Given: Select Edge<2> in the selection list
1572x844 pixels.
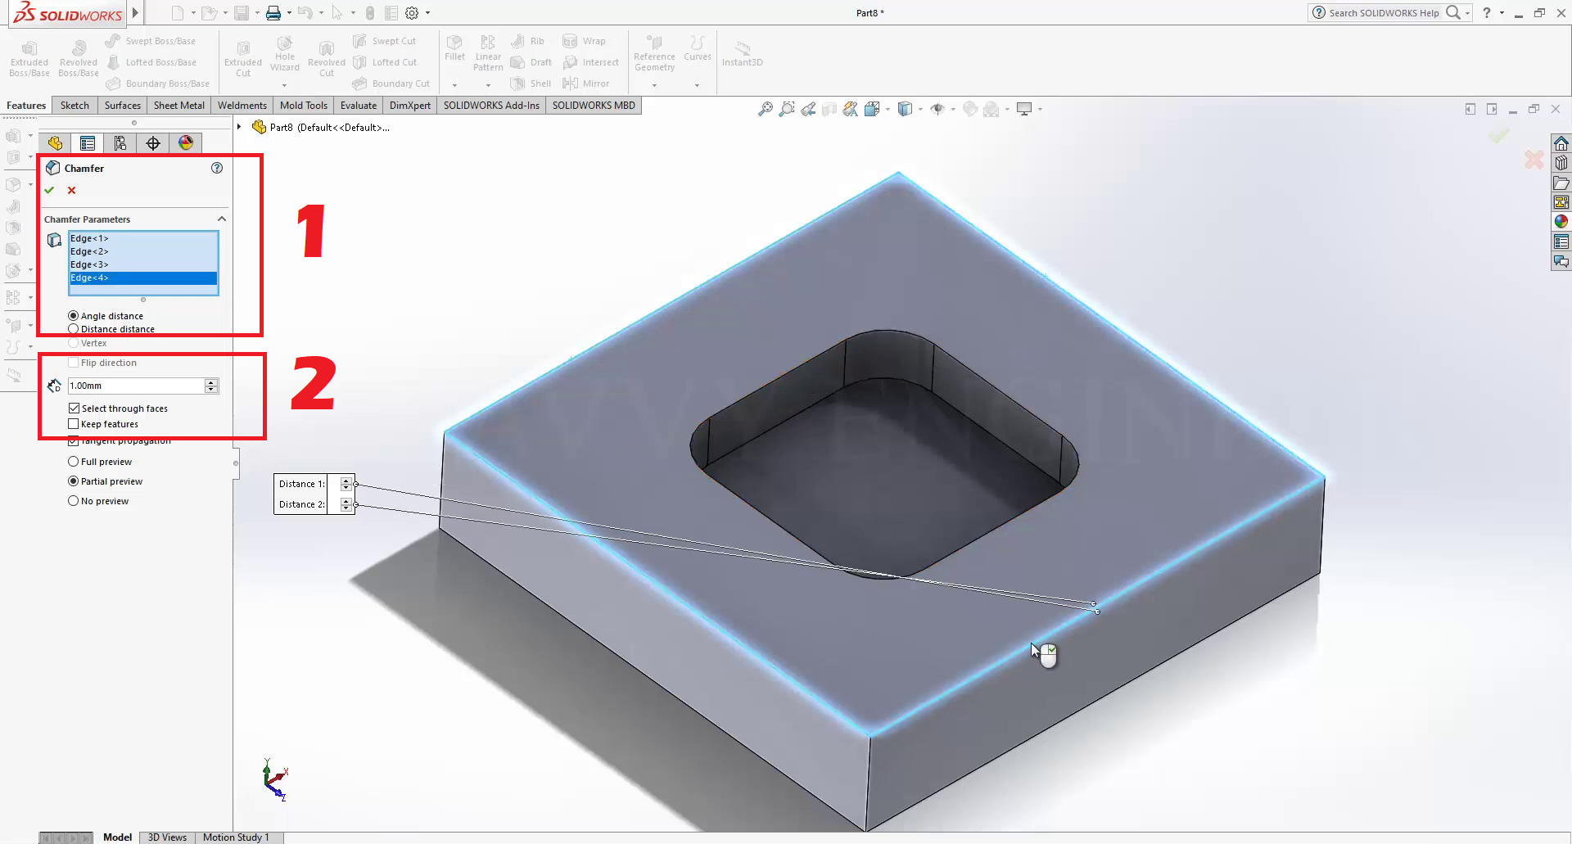Looking at the screenshot, I should click(x=89, y=251).
